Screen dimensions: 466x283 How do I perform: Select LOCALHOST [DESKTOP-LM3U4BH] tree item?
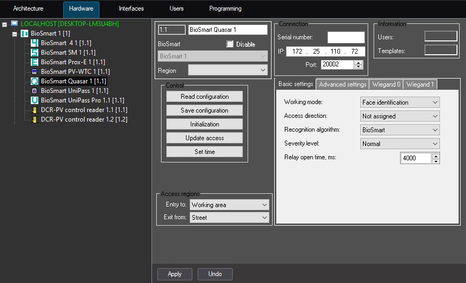coord(70,24)
